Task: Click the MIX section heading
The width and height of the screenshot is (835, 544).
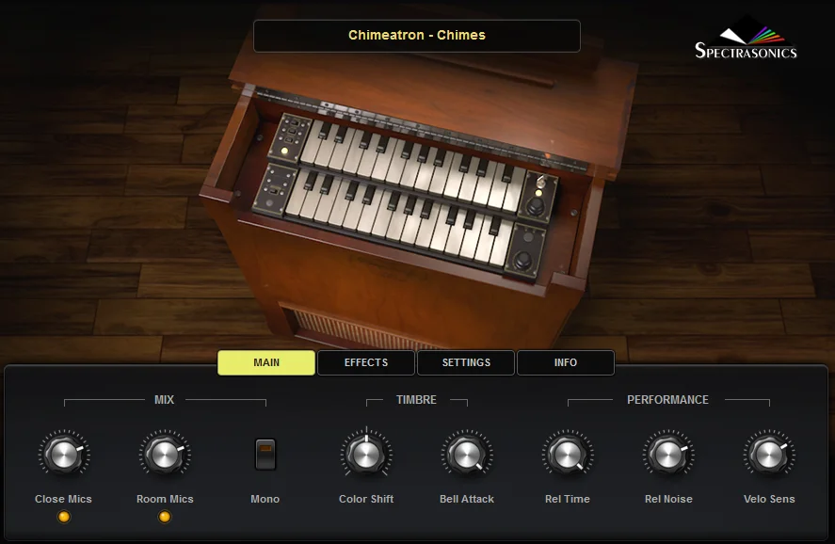Action: pyautogui.click(x=164, y=400)
